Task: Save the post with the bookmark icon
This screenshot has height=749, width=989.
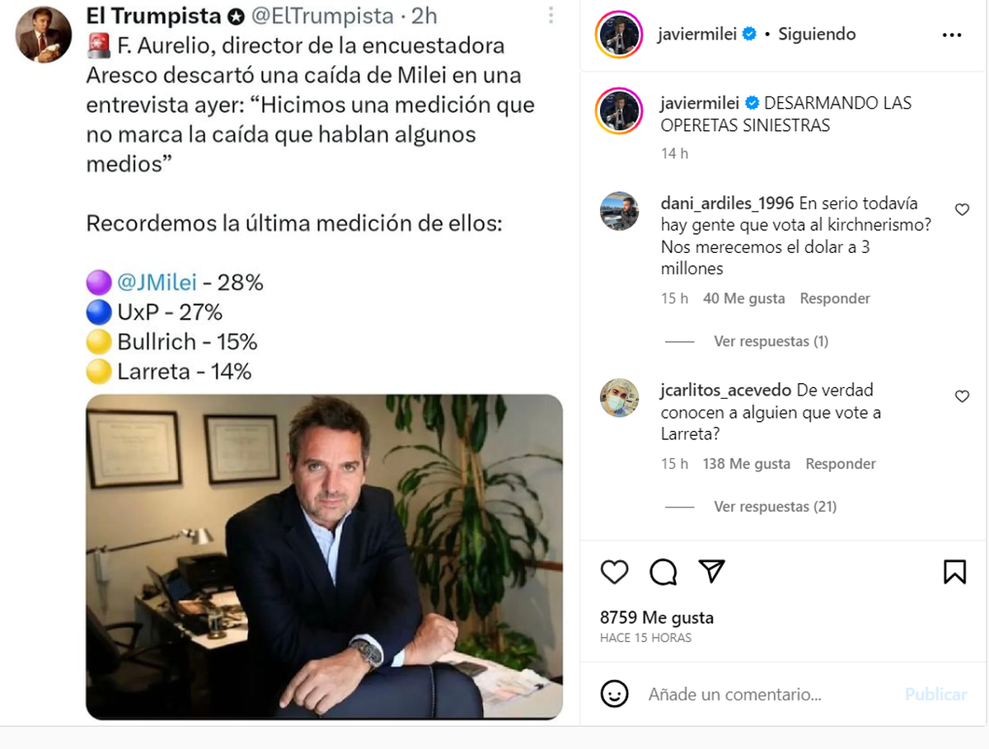Action: click(x=954, y=572)
